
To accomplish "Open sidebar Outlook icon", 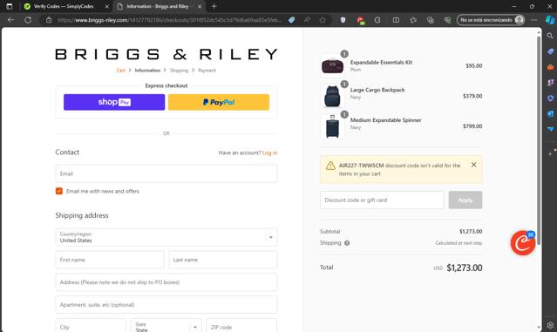I will 550,113.
